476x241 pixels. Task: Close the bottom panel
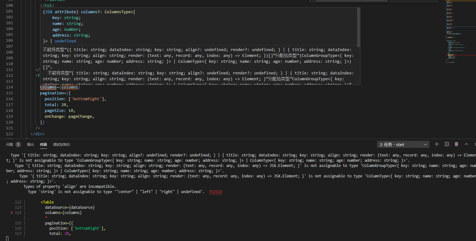475,144
